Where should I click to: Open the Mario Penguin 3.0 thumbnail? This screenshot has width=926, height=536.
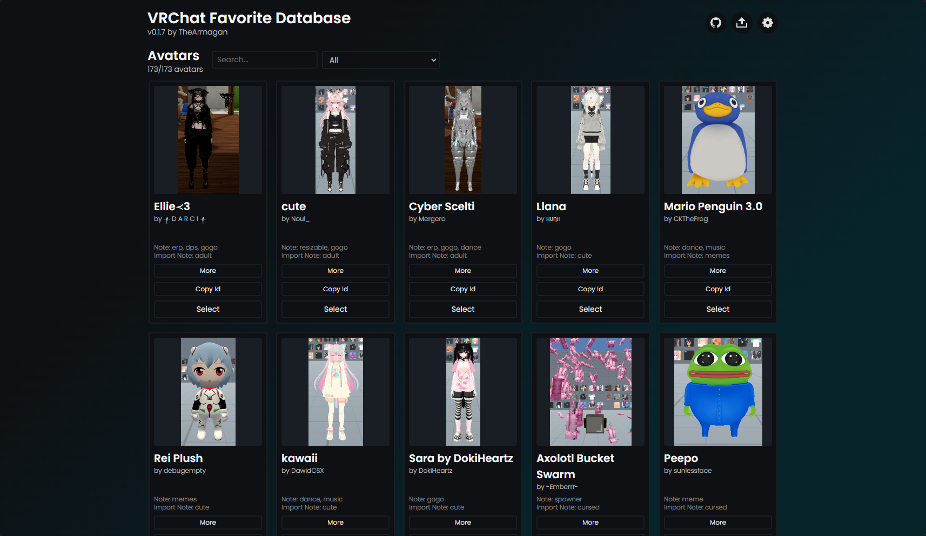pos(718,140)
